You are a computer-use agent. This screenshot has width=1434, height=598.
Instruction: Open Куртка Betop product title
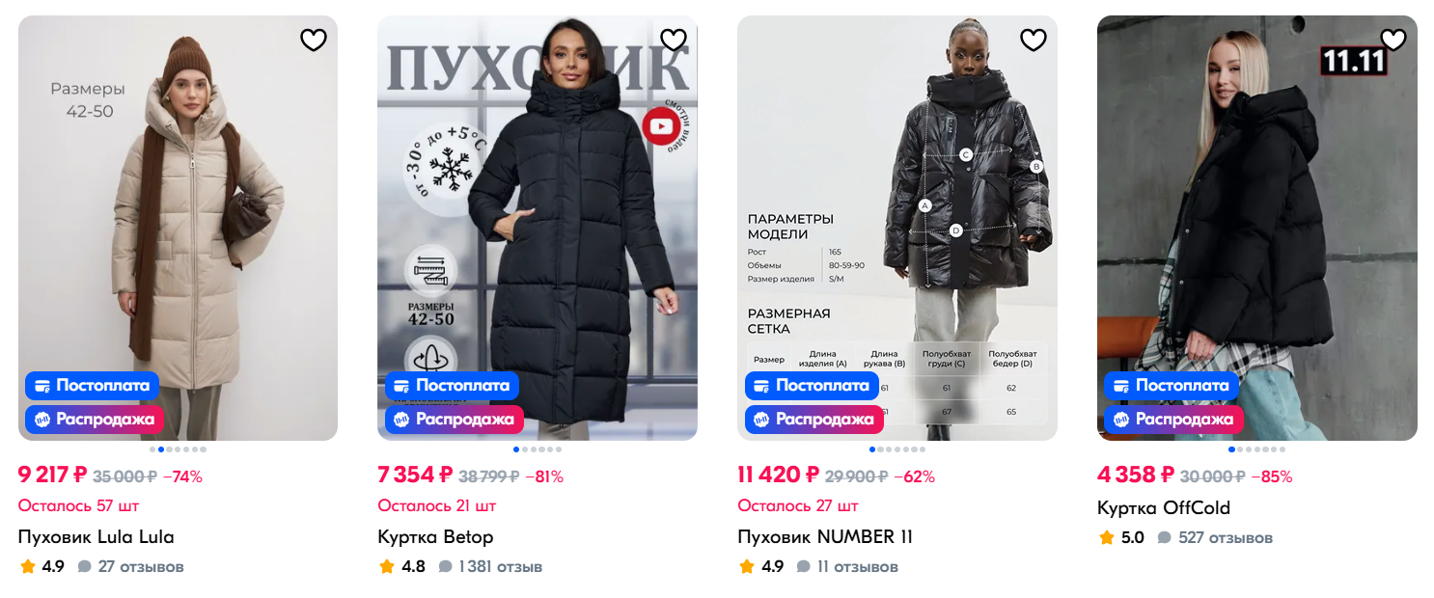[x=435, y=537]
